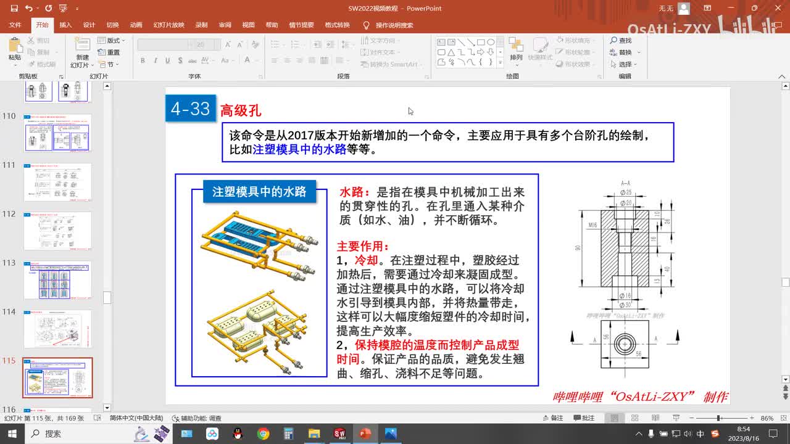The width and height of the screenshot is (790, 444).
Task: Select slide 114 thumbnail
Action: (57, 329)
